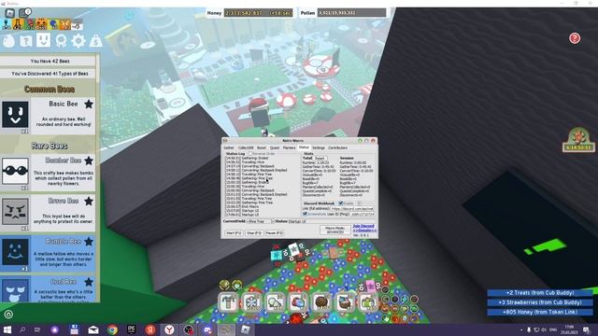Click the Pause (F2) button

click(274, 232)
